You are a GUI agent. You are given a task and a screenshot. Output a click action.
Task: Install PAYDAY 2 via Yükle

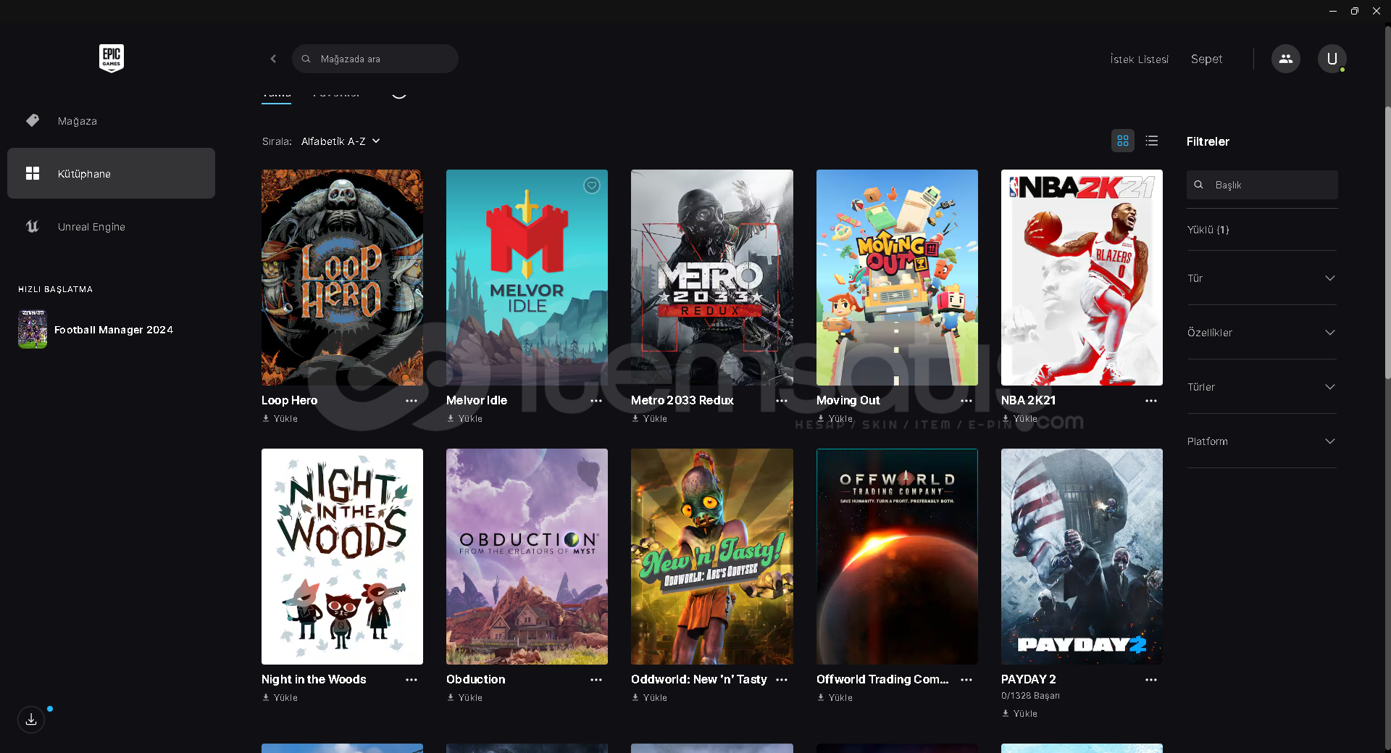(x=1020, y=714)
